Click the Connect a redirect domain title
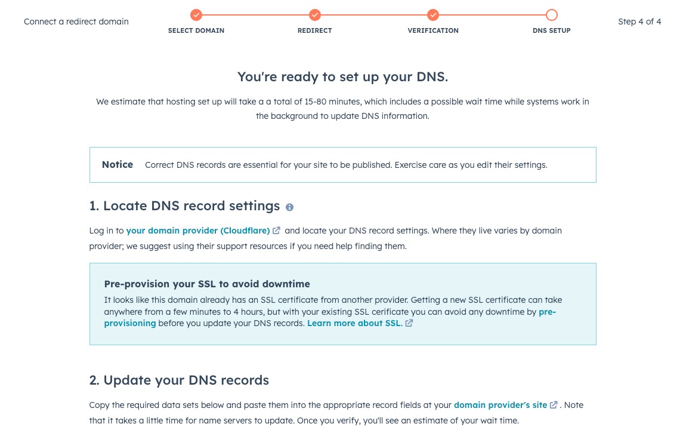Viewport: 683px width, 439px height. point(76,22)
